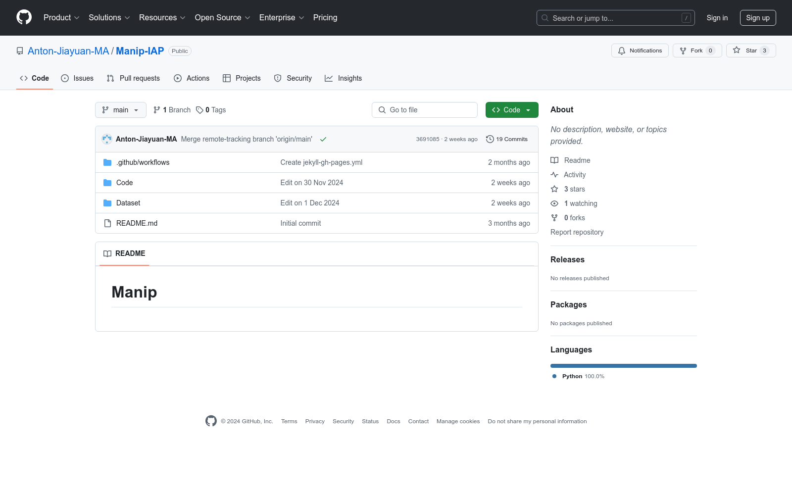Click the book icon next to Readme
Screen dimensions: 792x495
[554, 160]
